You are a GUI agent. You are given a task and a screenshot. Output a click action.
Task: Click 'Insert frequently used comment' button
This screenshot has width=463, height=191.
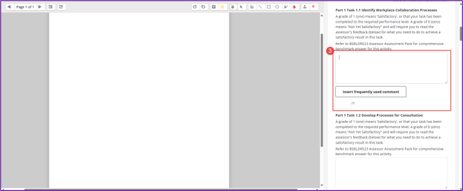click(371, 92)
